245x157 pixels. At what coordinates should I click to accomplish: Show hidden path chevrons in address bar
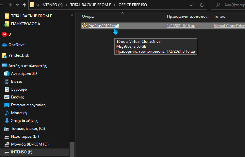38,5
